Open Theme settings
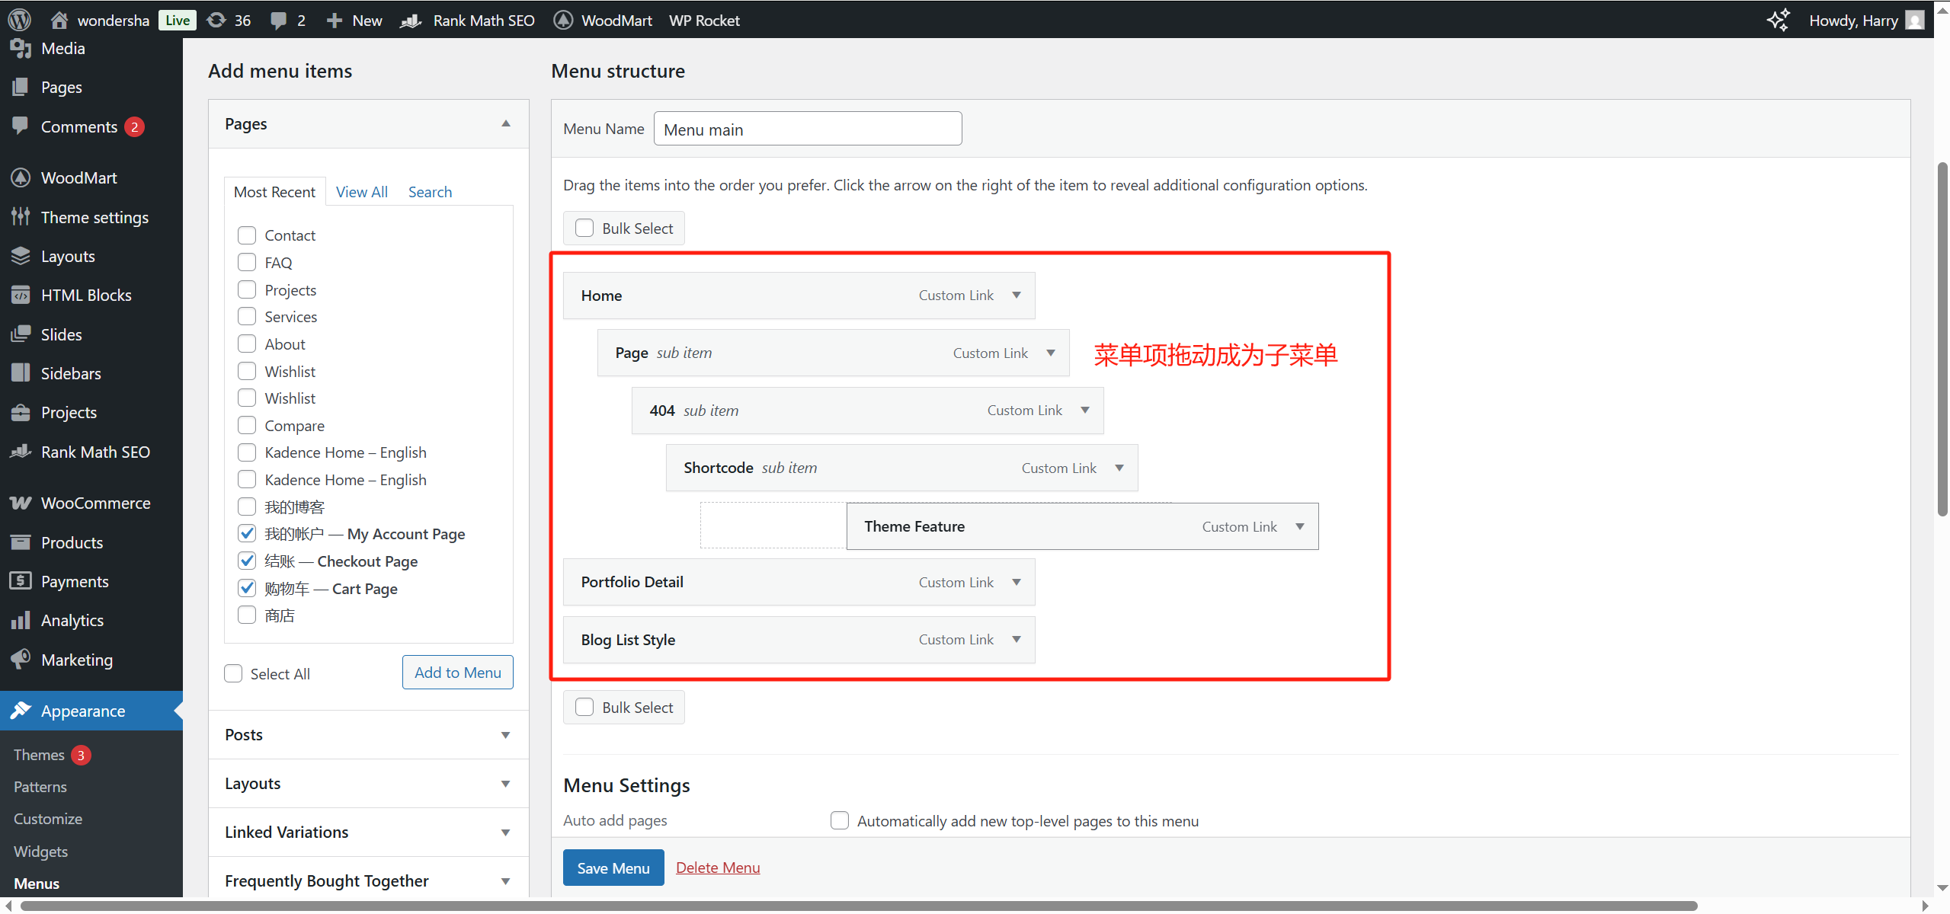The width and height of the screenshot is (1950, 914). pos(94,217)
